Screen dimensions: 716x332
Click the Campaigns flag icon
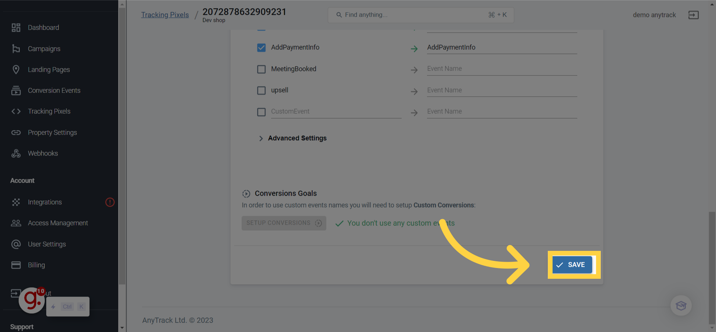tap(16, 49)
